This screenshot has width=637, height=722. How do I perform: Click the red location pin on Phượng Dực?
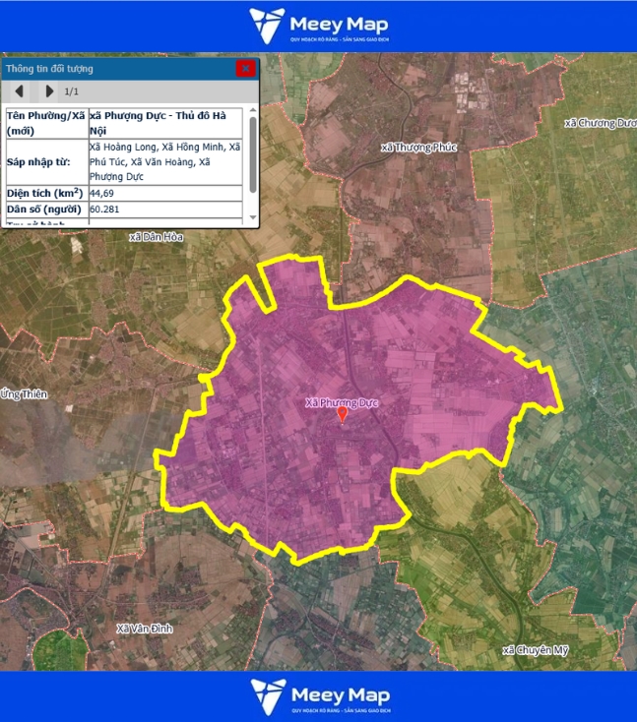click(342, 416)
